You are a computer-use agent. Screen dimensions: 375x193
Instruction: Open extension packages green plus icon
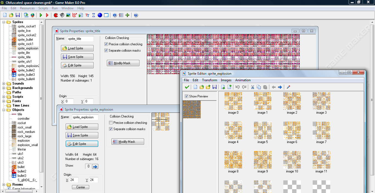tap(127, 15)
